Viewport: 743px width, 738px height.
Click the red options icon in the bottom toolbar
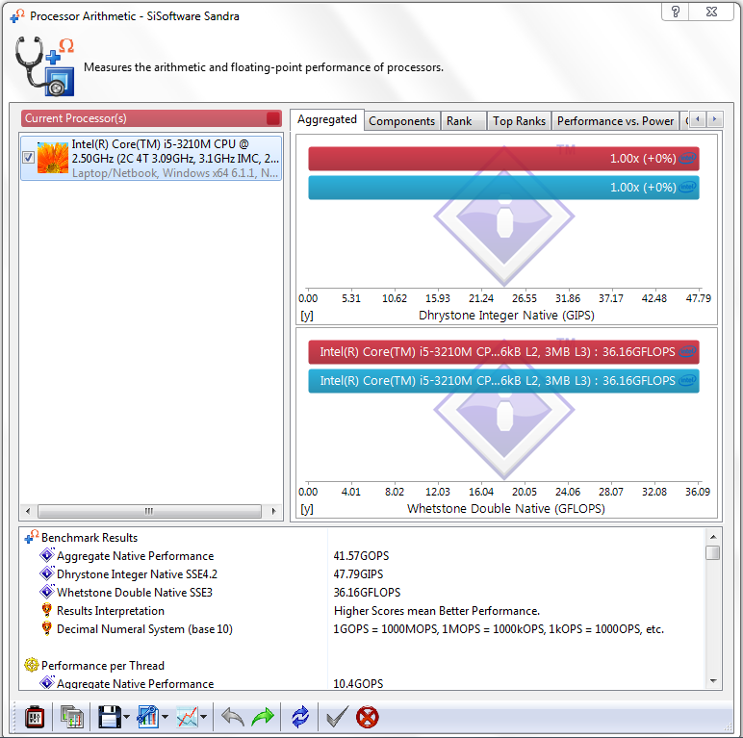pyautogui.click(x=35, y=717)
